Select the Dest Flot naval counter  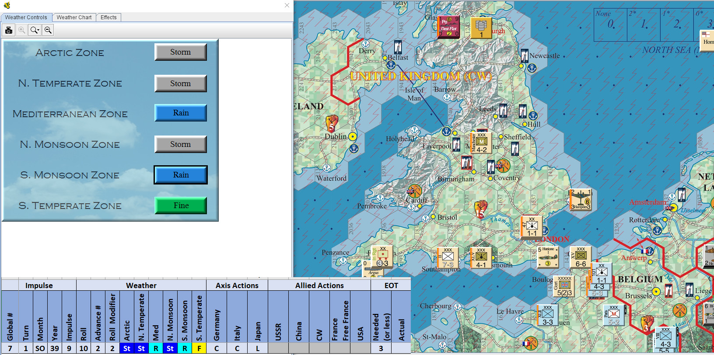pyautogui.click(x=448, y=27)
